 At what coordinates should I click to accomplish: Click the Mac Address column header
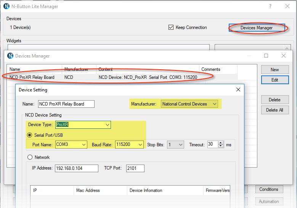tap(100, 190)
